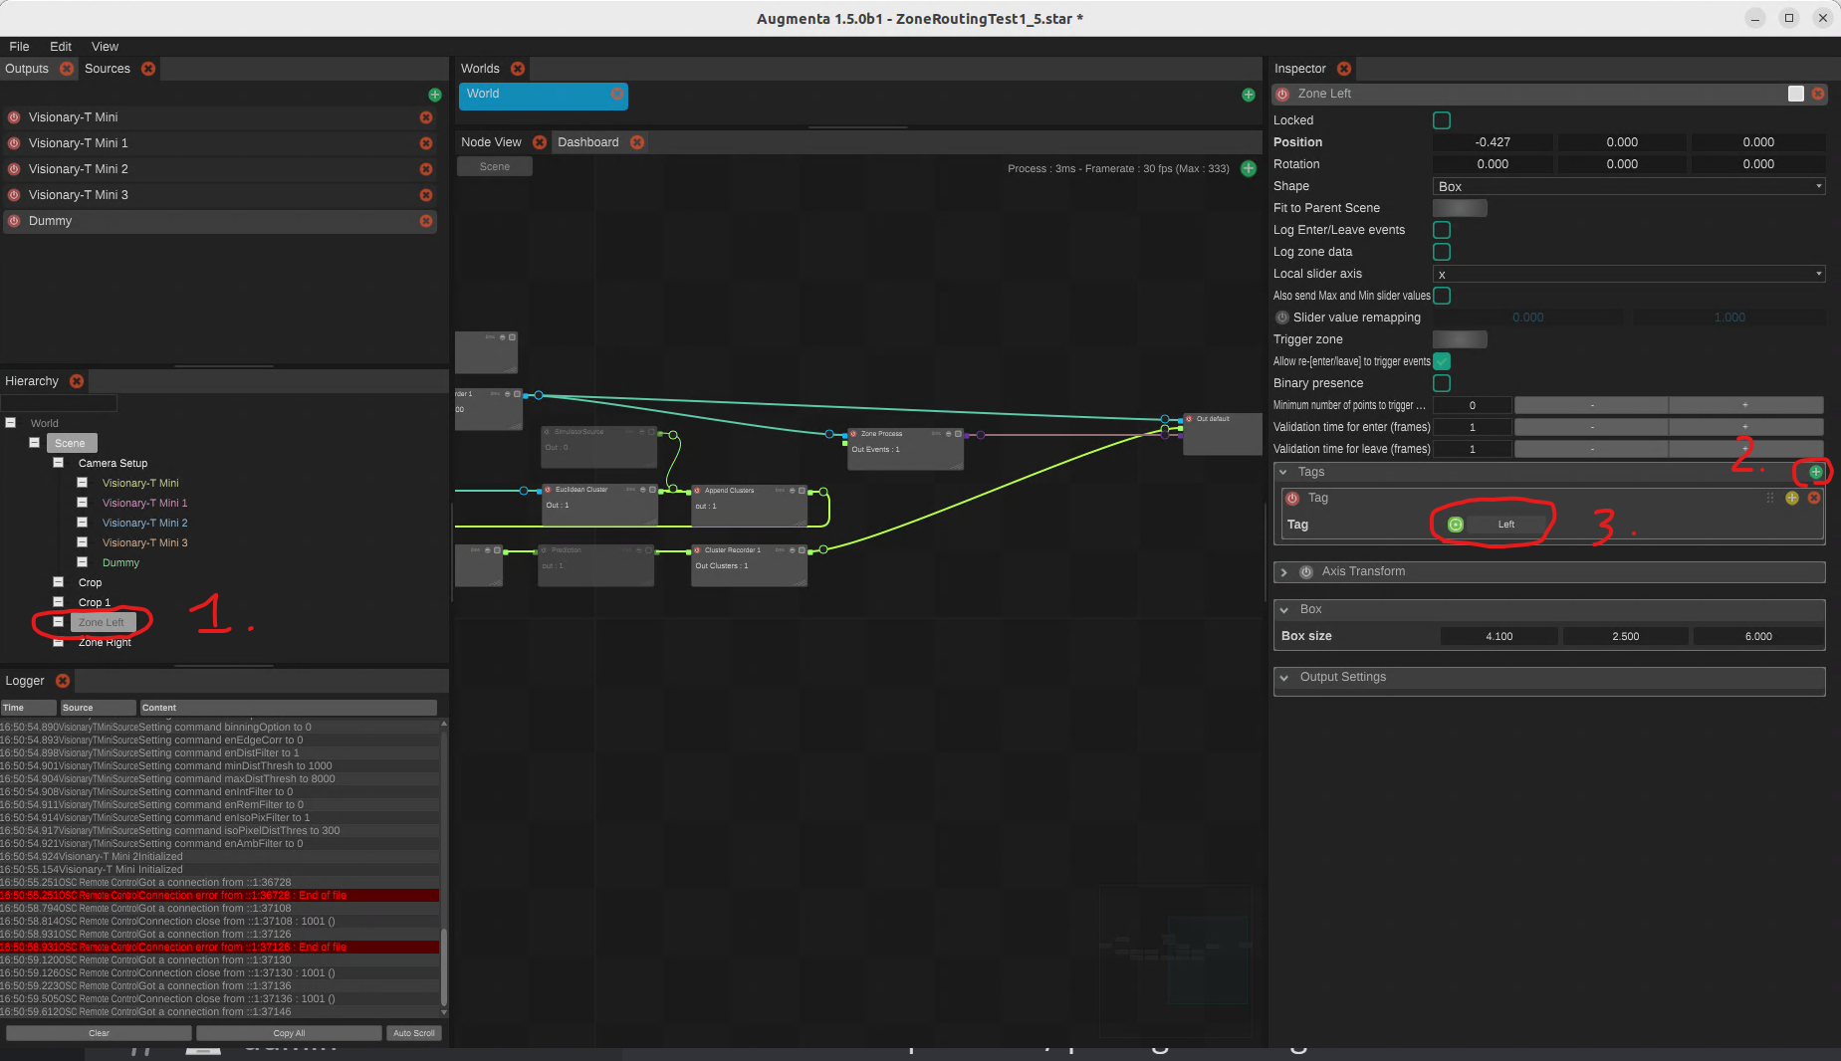Viewport: 1841px width, 1061px height.
Task: Collapse the Camera Setup tree node
Action: [x=59, y=463]
